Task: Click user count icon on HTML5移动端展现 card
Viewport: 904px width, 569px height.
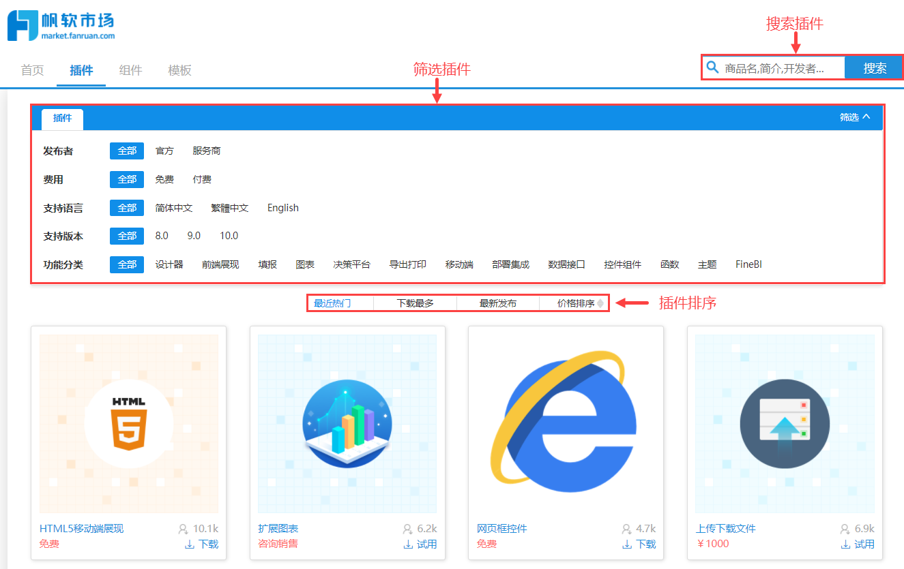Action: 183,529
